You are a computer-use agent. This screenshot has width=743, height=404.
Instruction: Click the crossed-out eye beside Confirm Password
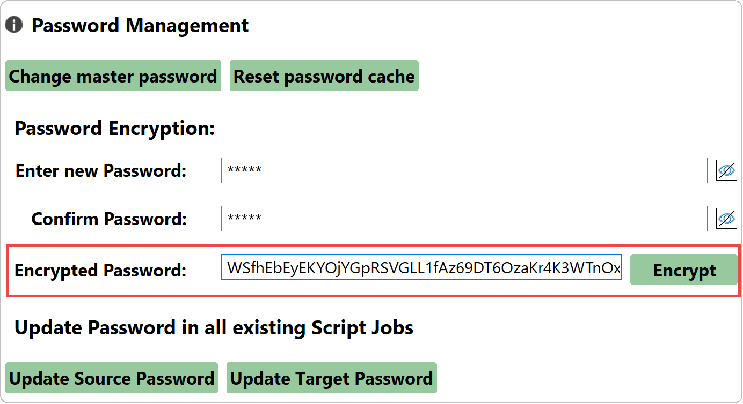[726, 218]
